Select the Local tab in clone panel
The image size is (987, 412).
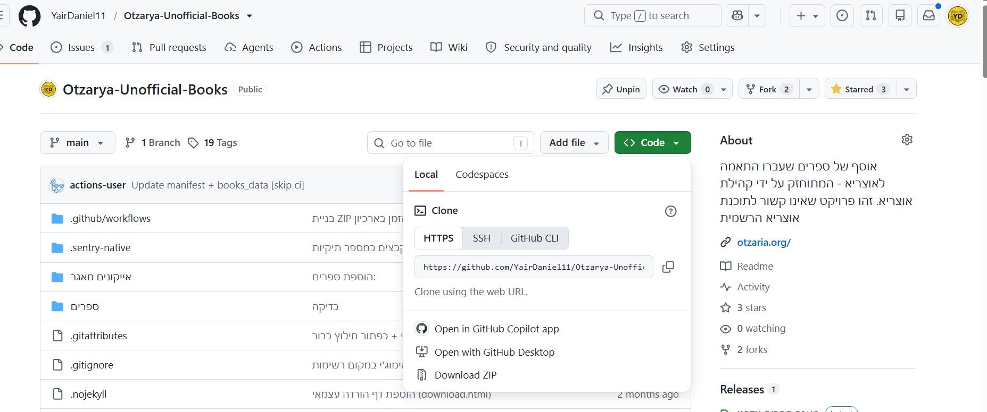pyautogui.click(x=426, y=175)
